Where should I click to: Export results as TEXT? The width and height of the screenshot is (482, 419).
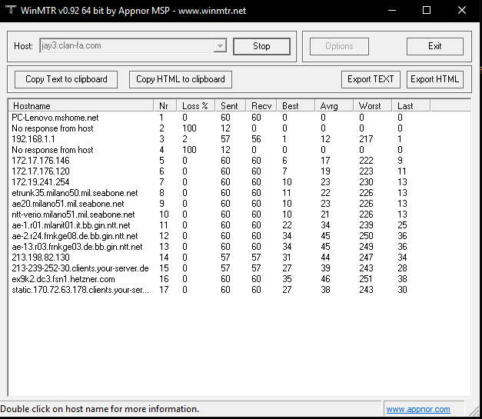[x=371, y=79]
